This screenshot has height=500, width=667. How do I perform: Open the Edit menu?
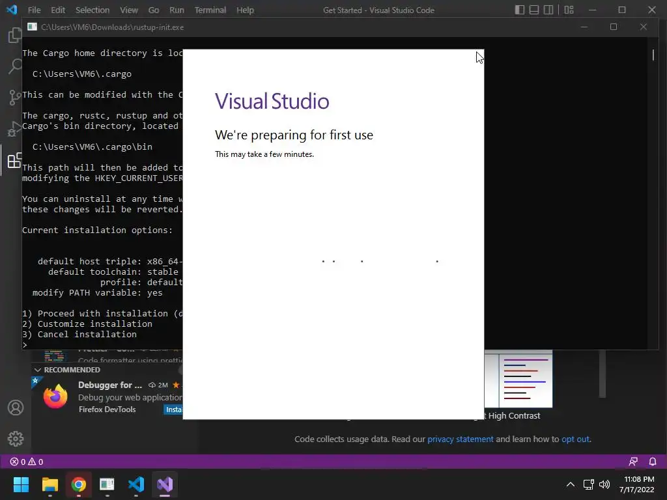[58, 10]
